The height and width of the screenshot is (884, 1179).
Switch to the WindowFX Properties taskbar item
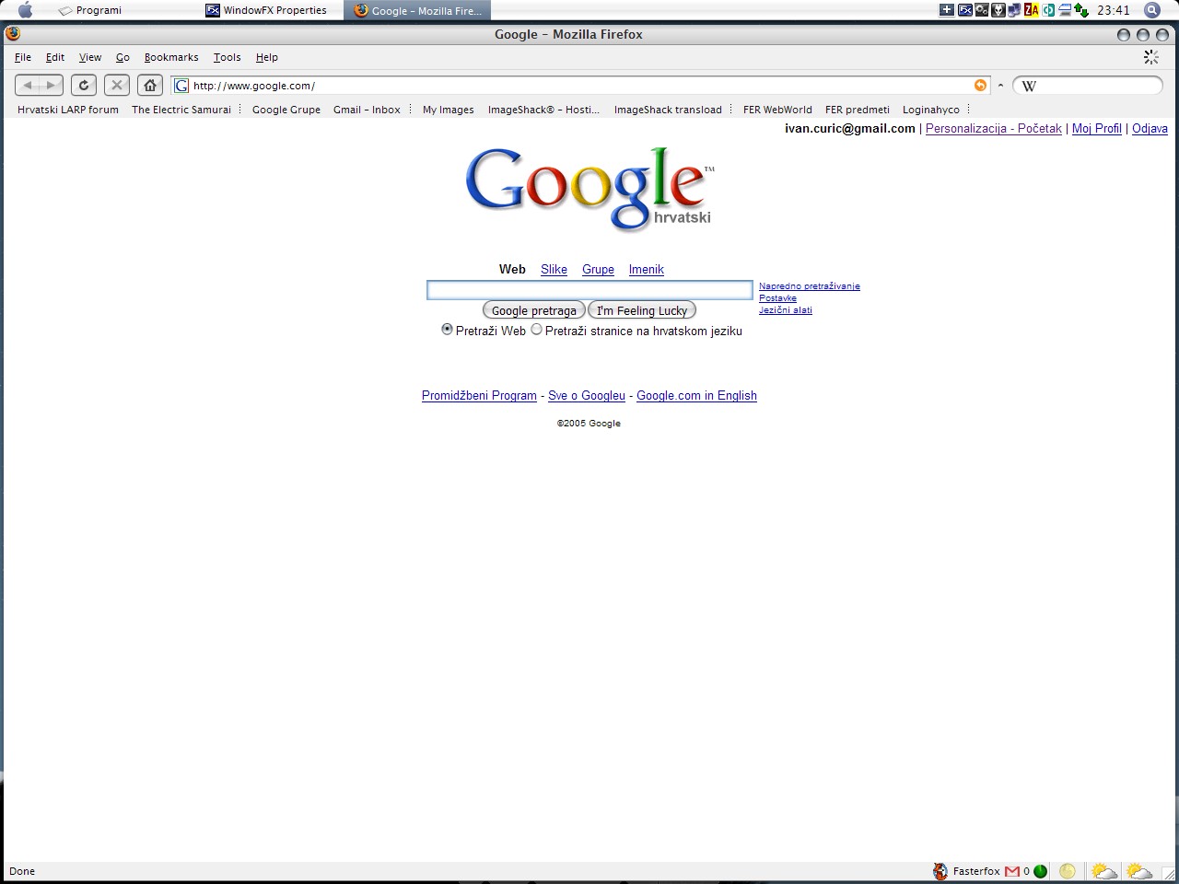pos(266,10)
